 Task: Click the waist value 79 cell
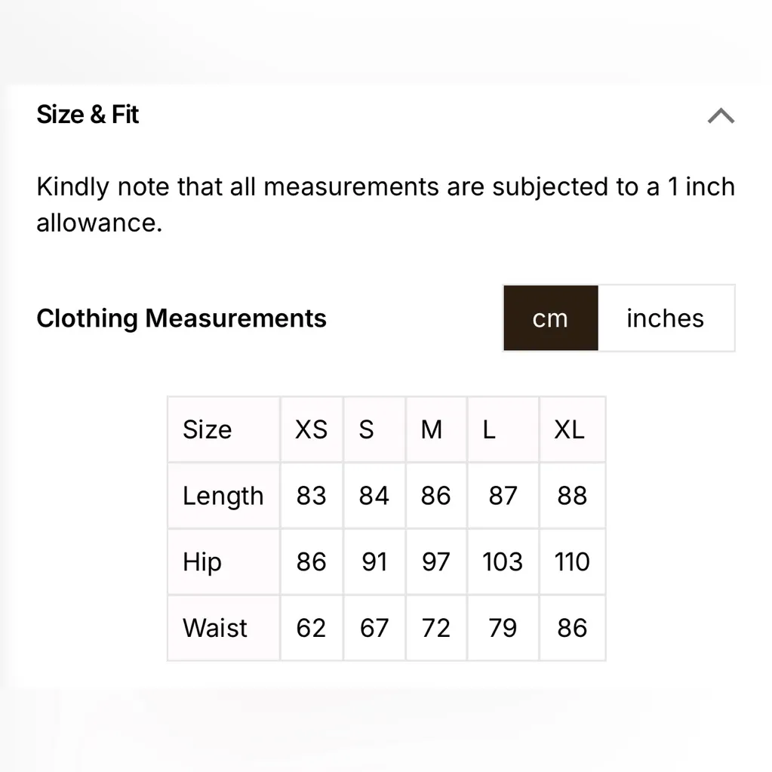click(503, 628)
